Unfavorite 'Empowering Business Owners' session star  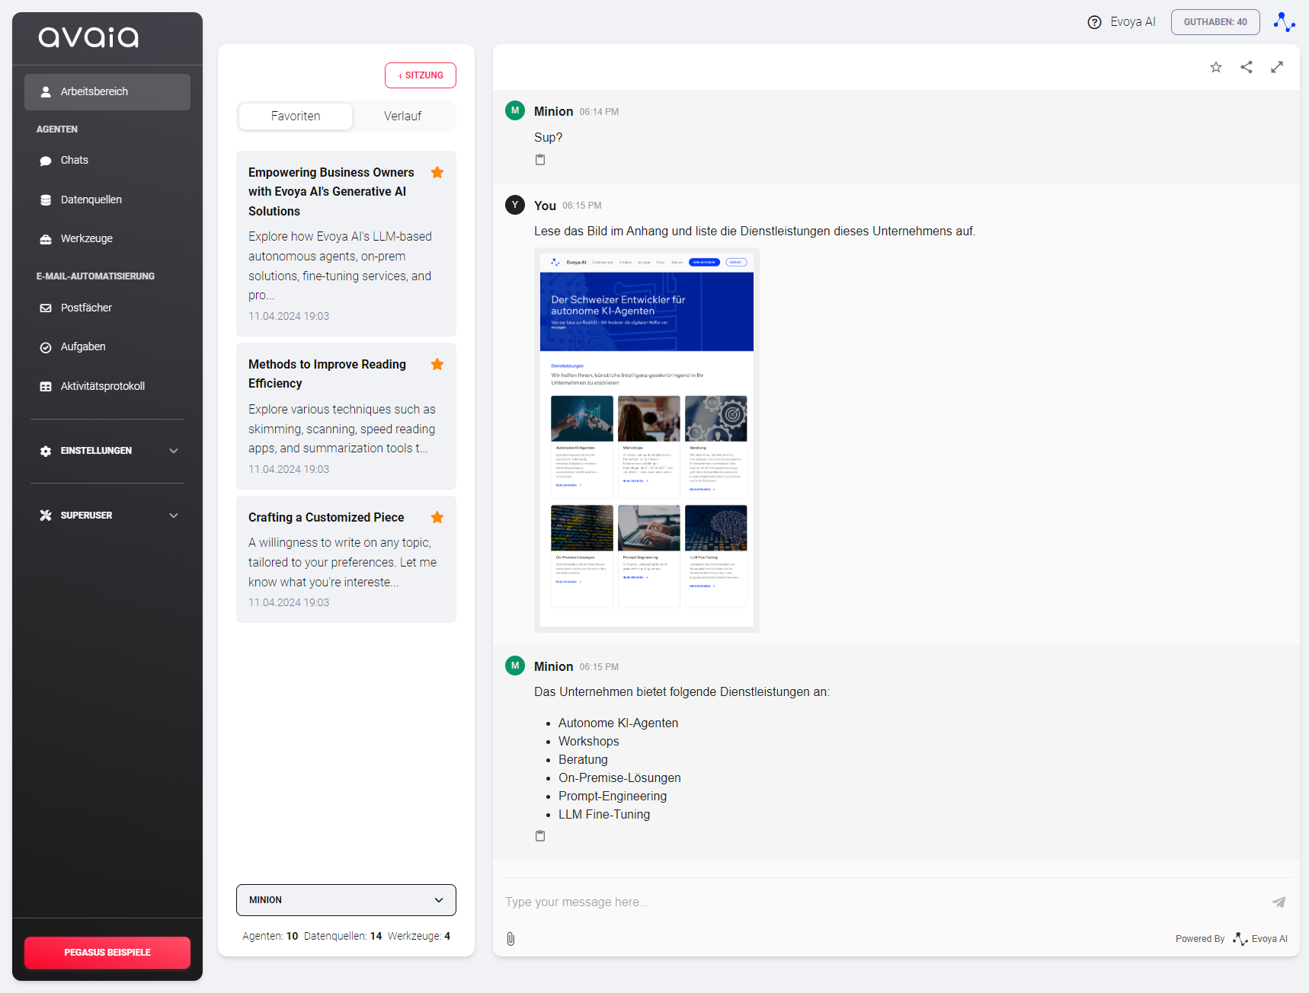(x=437, y=173)
